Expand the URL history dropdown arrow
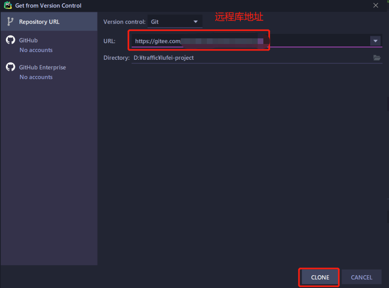The image size is (389, 288). tap(375, 41)
